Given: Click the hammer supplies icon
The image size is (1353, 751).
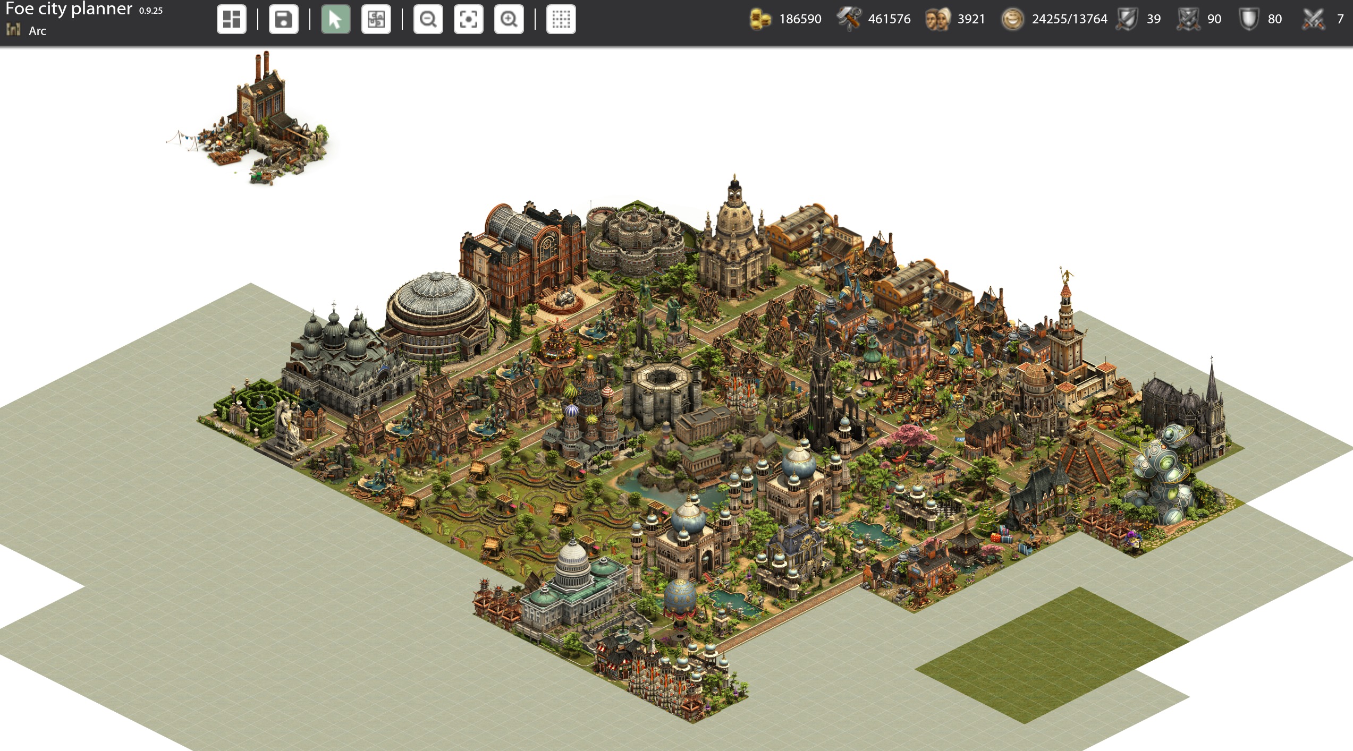Looking at the screenshot, I should 849,19.
